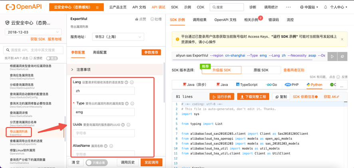Click the 下载完整工程 button
Viewport: 354px width, 168px height.
point(253,97)
